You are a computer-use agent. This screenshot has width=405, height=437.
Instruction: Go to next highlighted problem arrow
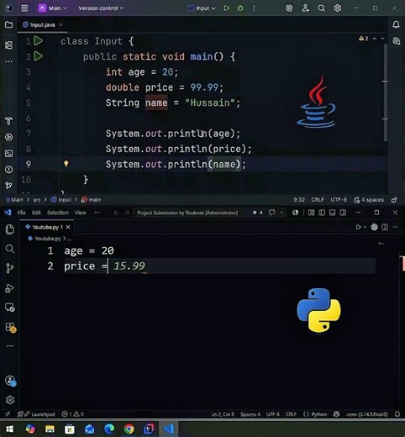(382, 39)
